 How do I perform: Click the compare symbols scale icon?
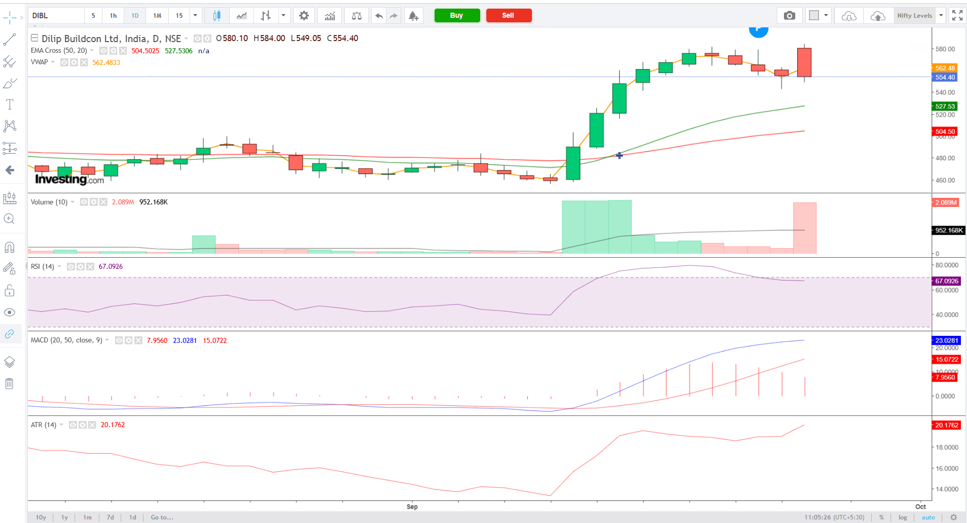(x=356, y=16)
